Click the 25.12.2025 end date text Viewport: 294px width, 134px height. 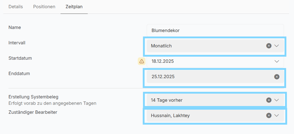click(163, 77)
